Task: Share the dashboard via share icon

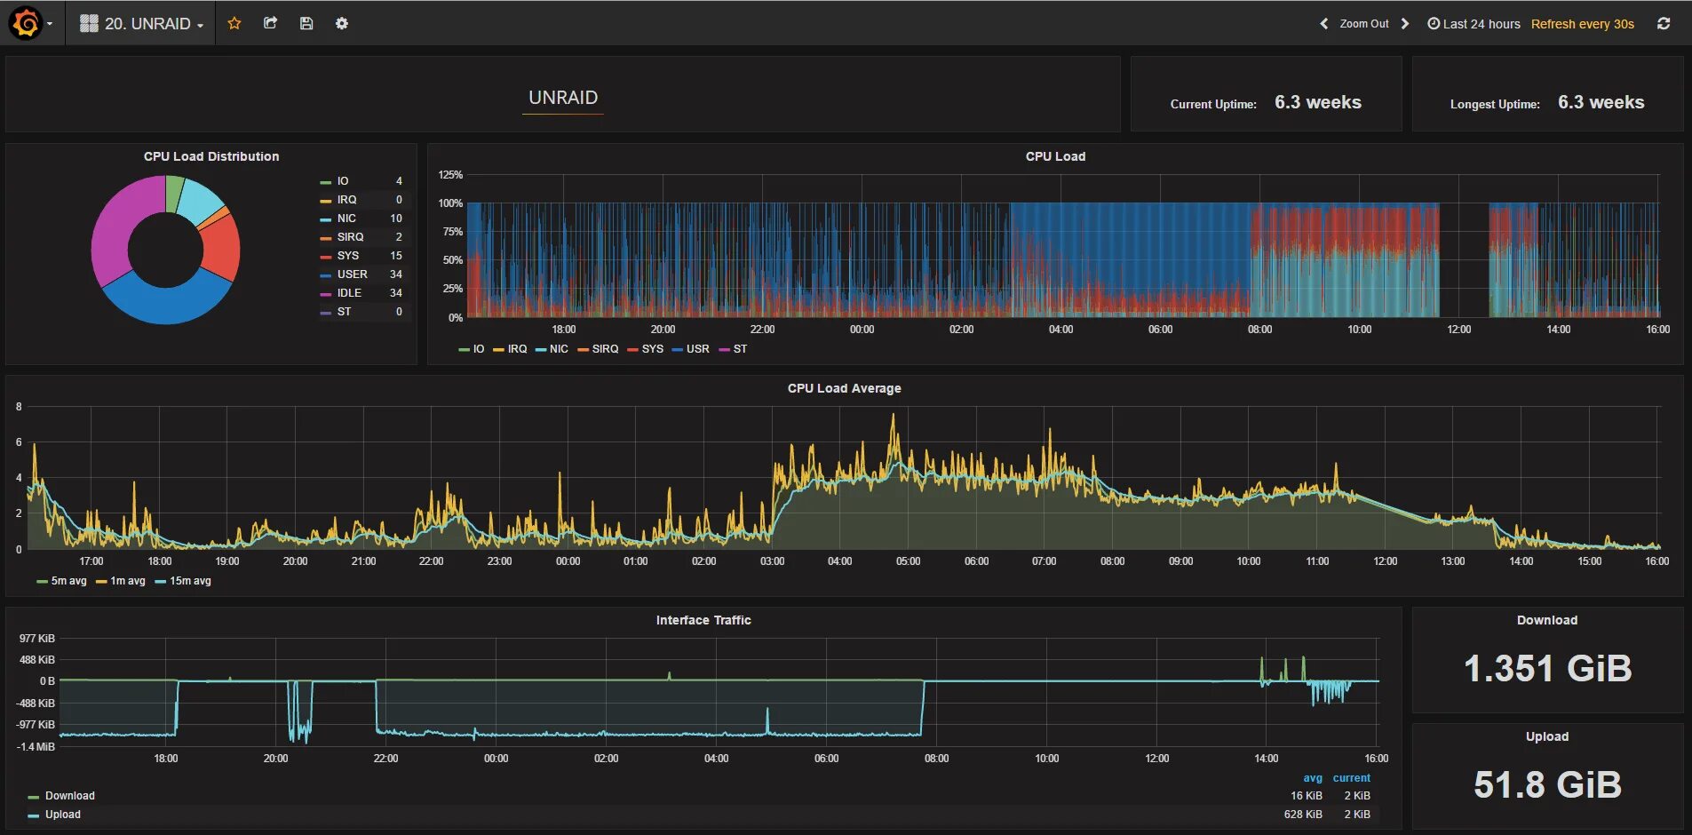Action: coord(271,24)
